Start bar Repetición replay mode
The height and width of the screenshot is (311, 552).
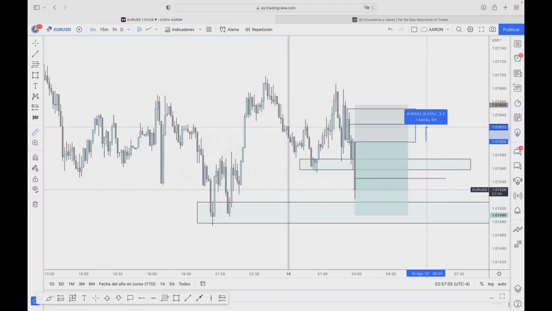259,29
